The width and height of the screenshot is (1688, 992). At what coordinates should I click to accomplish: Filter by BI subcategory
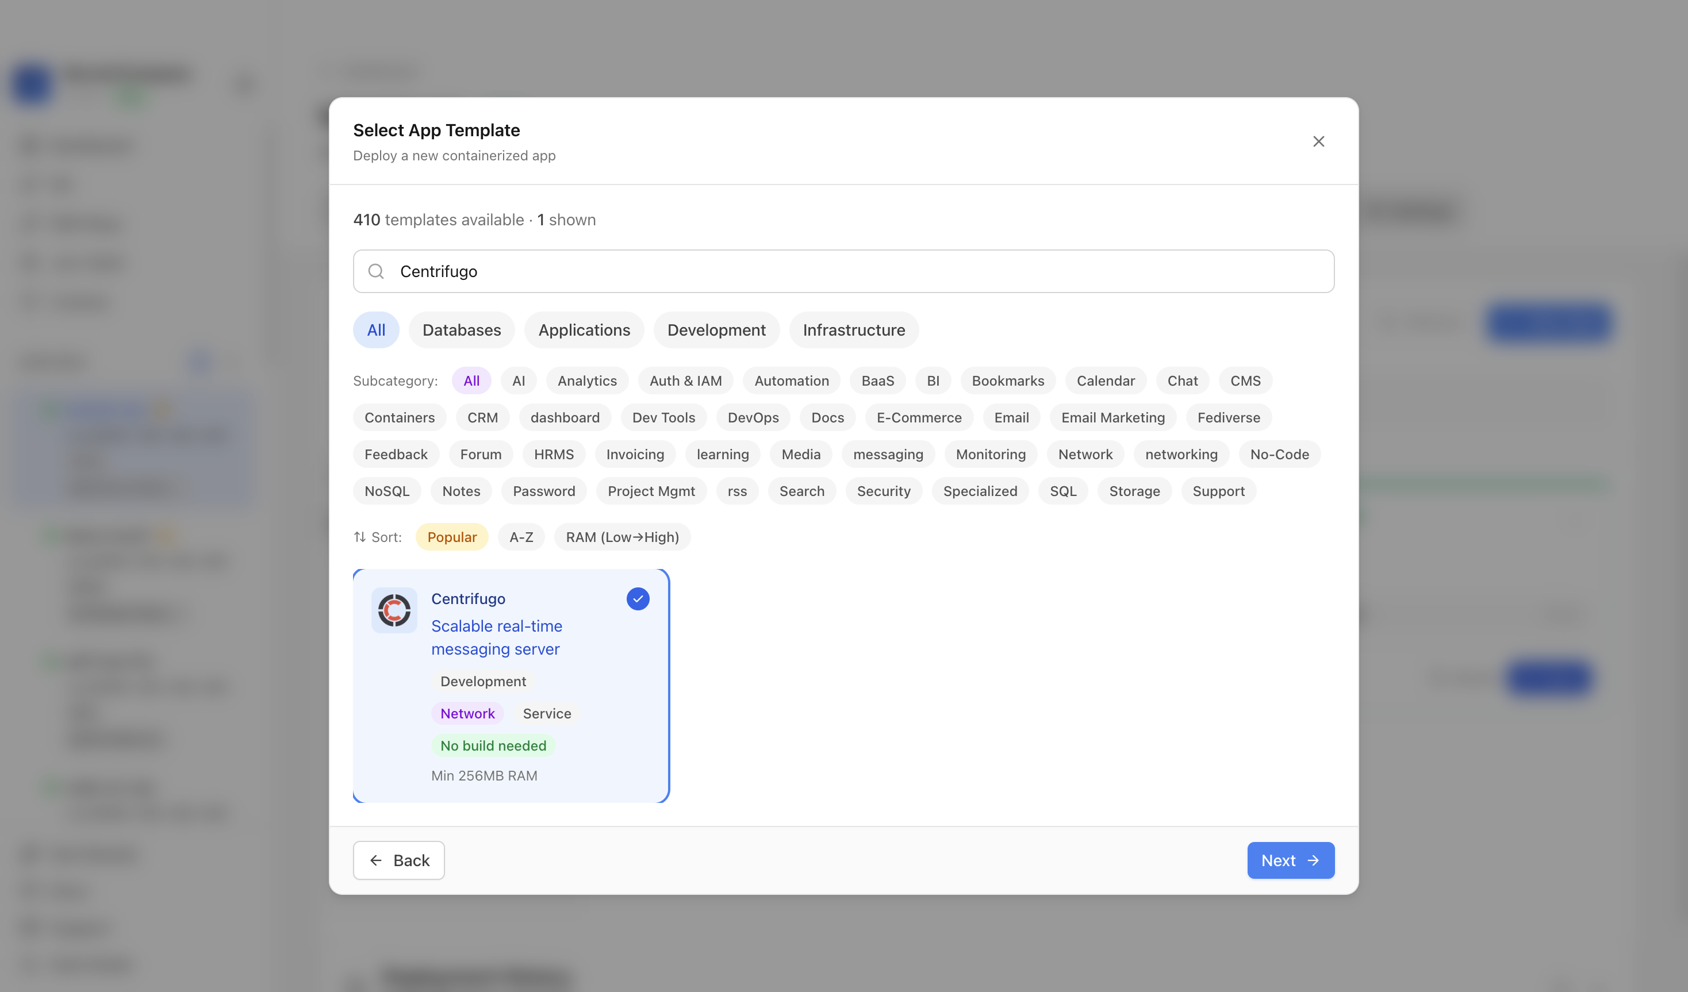933,380
